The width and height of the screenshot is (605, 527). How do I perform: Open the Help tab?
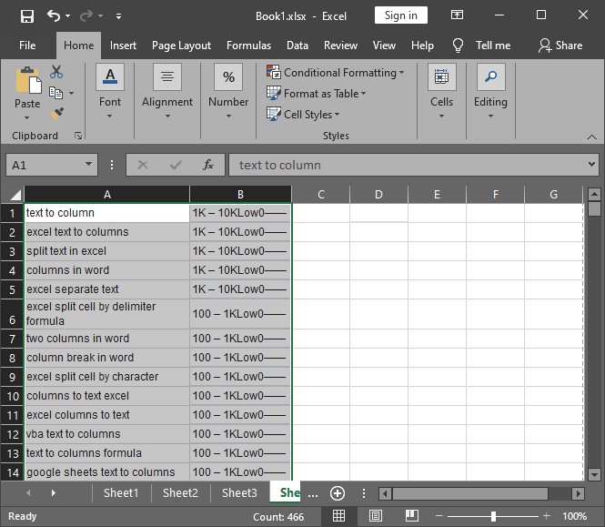pos(422,46)
